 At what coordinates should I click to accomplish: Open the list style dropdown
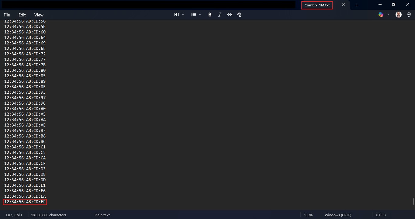click(x=196, y=15)
